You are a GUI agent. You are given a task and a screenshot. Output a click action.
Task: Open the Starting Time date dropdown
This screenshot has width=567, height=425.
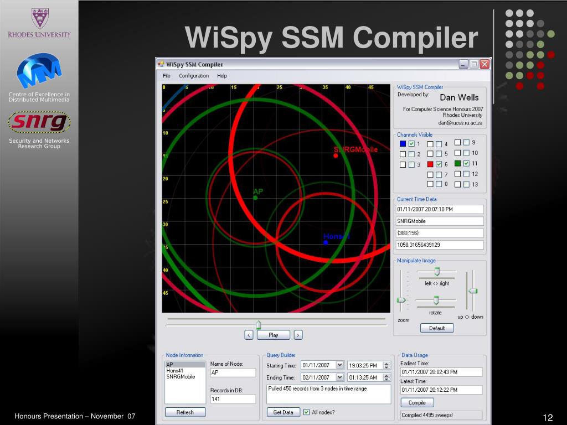[x=339, y=365]
